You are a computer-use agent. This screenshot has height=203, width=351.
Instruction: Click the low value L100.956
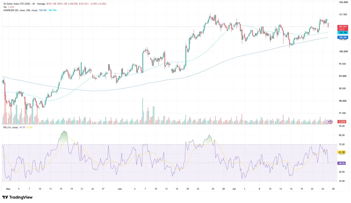[73, 4]
